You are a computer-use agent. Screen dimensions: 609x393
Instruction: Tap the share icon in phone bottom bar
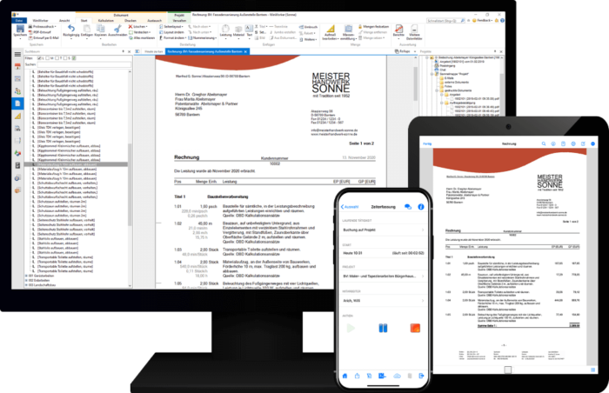pyautogui.click(x=357, y=376)
